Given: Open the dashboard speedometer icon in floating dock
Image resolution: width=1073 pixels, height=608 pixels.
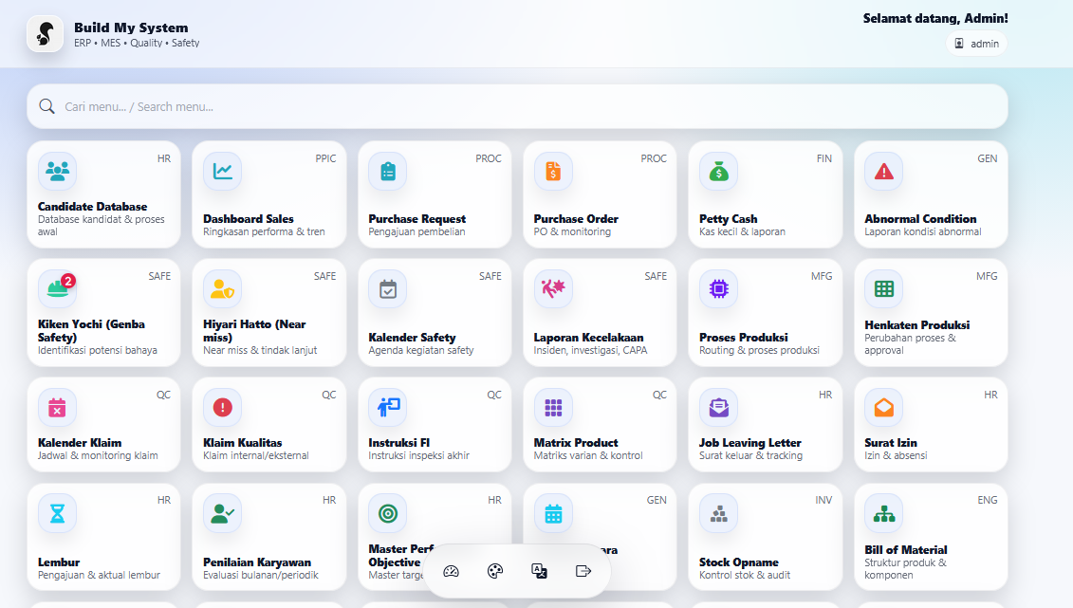Looking at the screenshot, I should coord(452,571).
